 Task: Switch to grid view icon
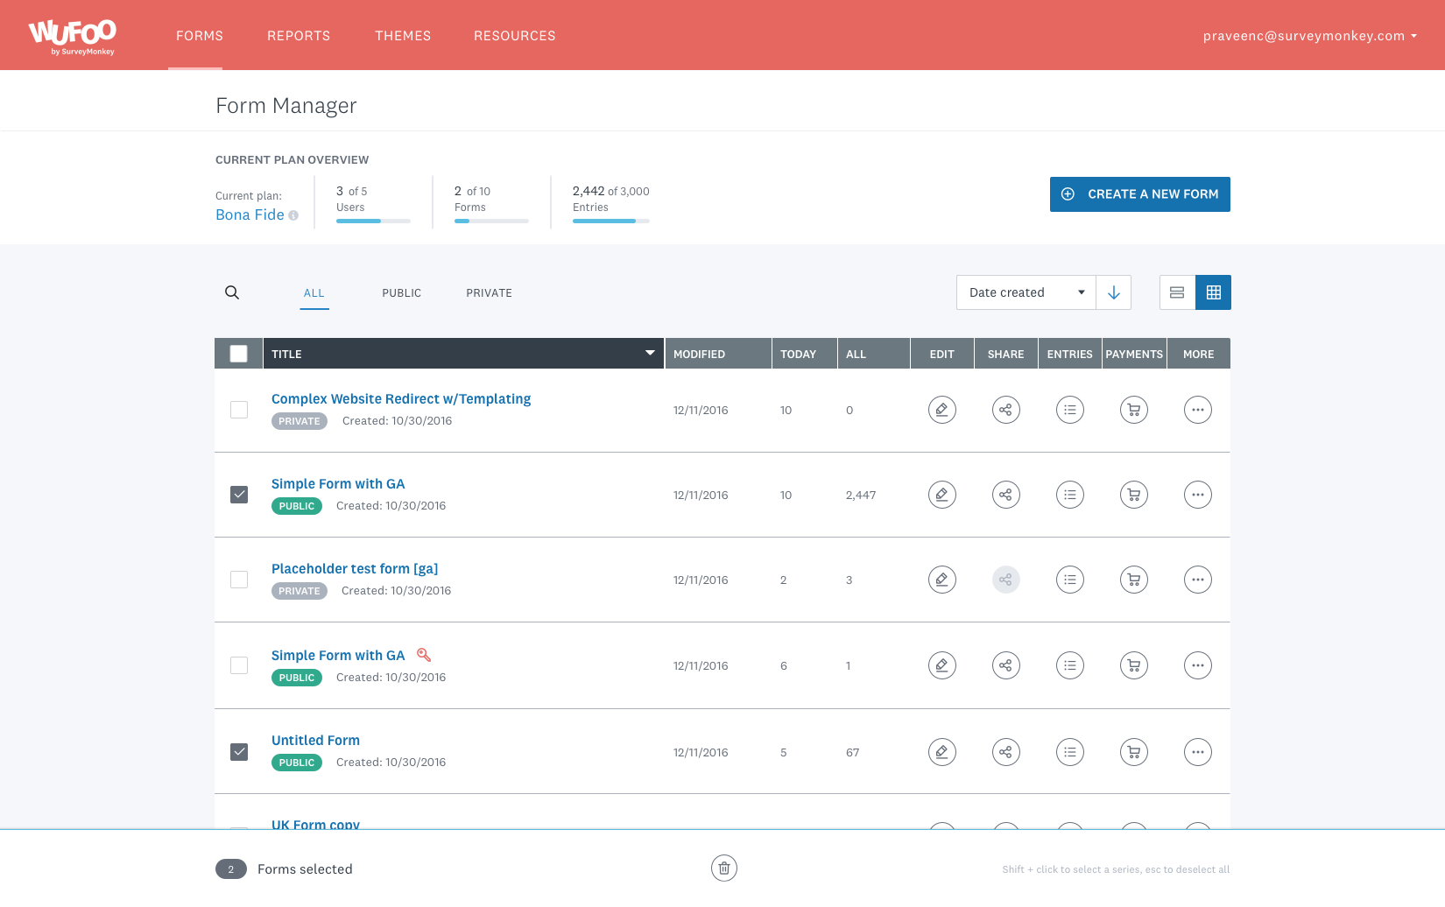1213,292
